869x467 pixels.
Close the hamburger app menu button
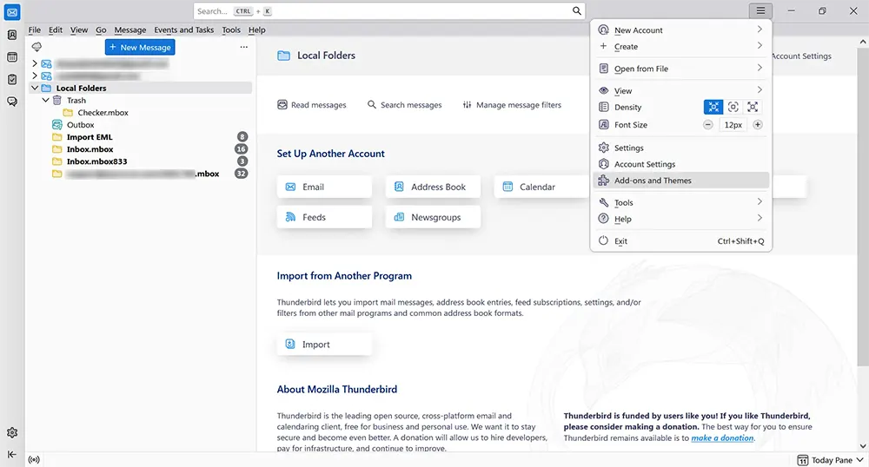tap(760, 10)
